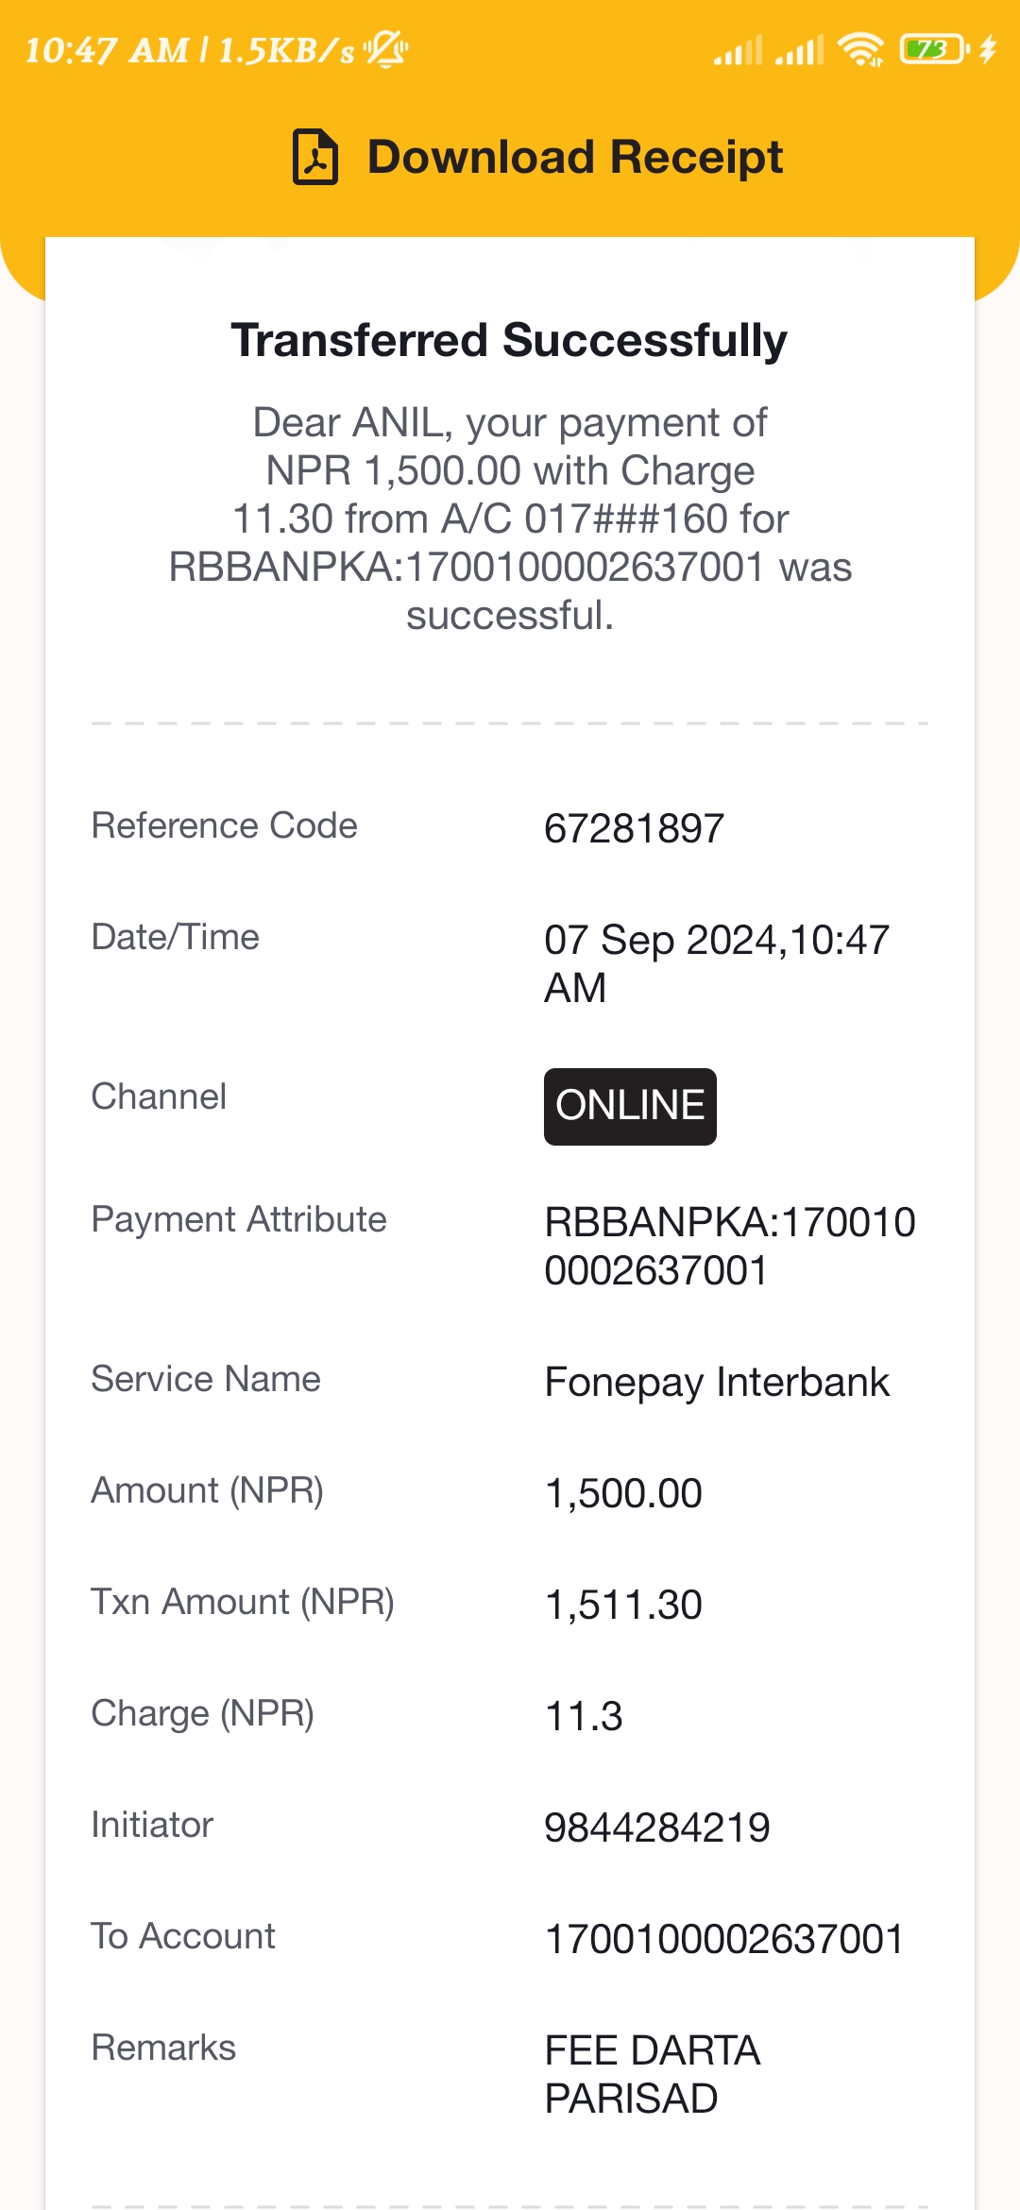Tap the muted notification bell icon
The height and width of the screenshot is (2210, 1020).
point(385,49)
